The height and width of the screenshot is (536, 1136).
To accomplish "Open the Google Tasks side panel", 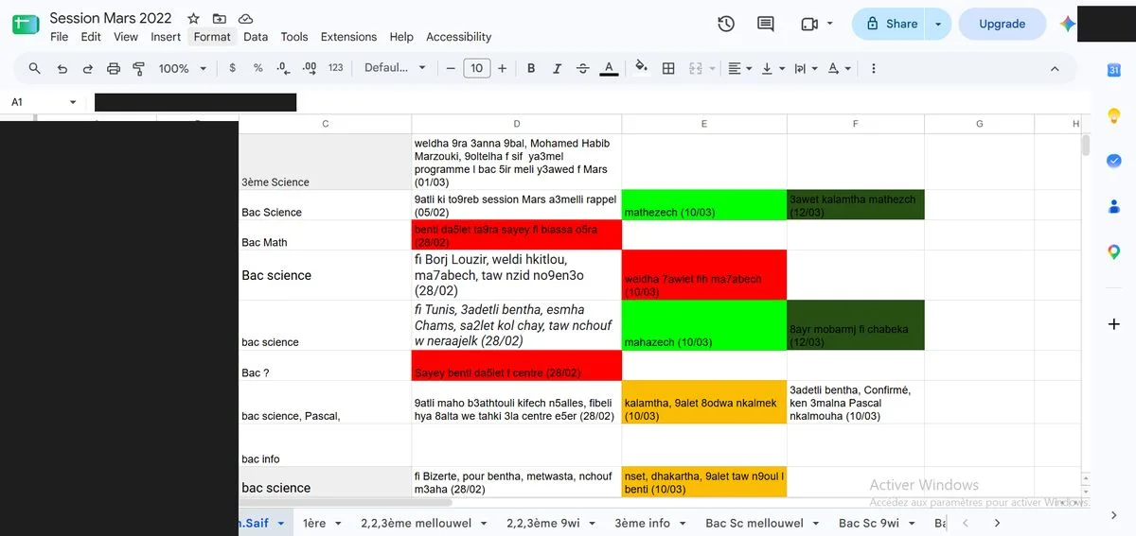I will (1114, 161).
